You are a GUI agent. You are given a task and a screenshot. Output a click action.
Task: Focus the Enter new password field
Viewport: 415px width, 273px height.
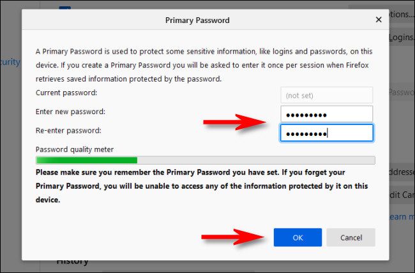(x=326, y=114)
